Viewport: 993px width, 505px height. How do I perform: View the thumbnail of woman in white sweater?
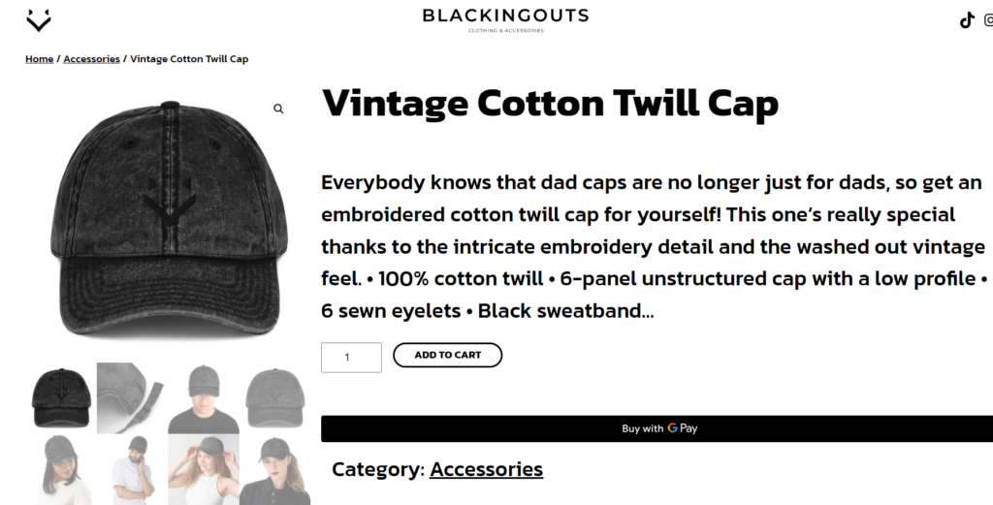tap(61, 469)
